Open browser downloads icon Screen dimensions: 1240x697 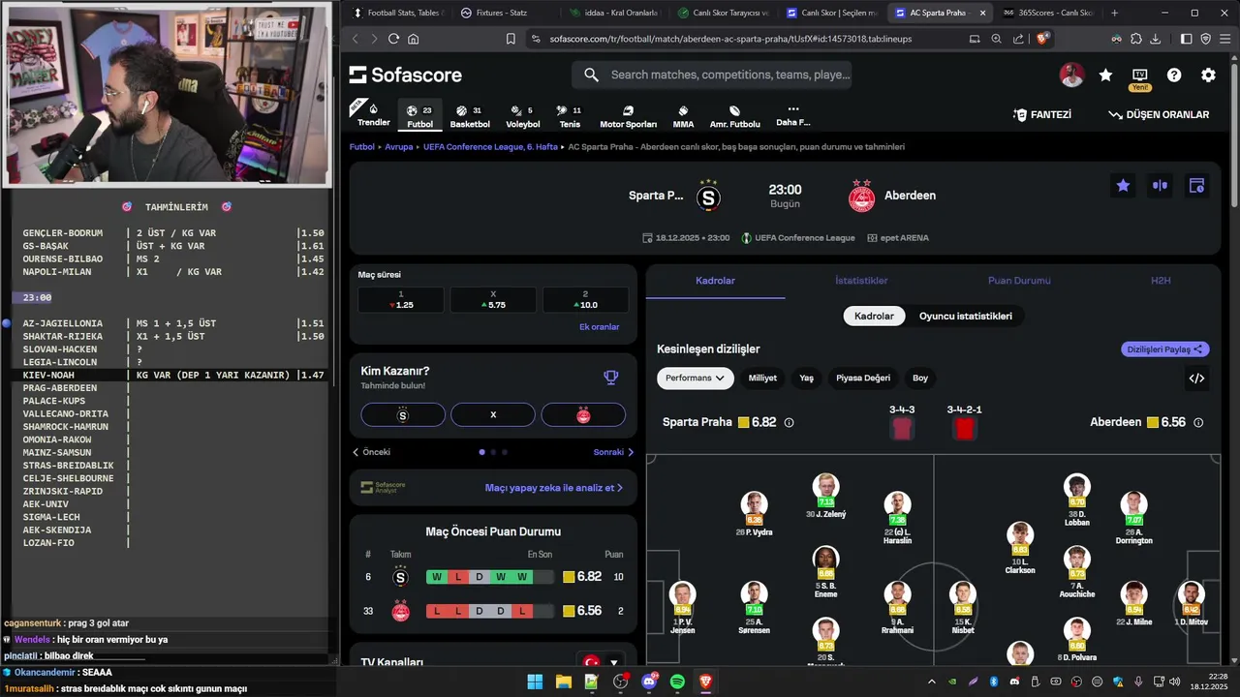1156,39
